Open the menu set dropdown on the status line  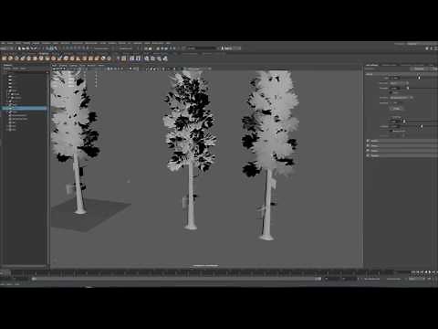click(6, 48)
